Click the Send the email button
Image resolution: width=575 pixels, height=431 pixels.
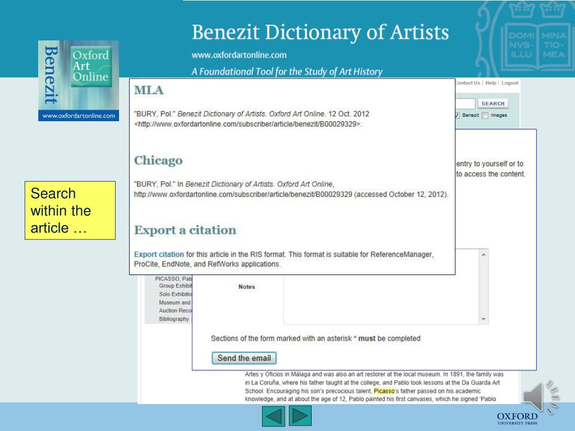pyautogui.click(x=244, y=358)
